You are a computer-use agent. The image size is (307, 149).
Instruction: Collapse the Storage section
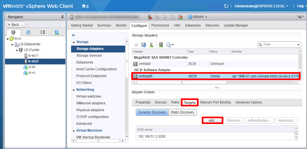pos(74,42)
